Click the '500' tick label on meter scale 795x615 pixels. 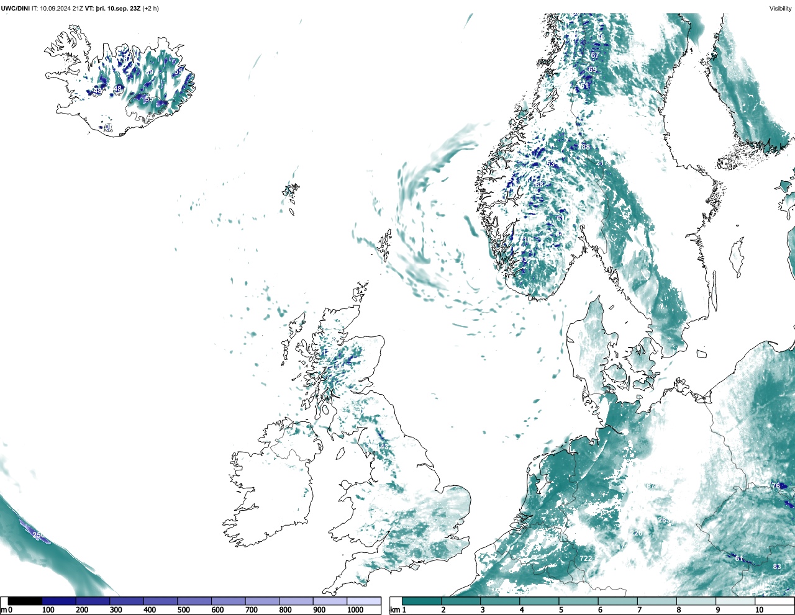coord(183,610)
